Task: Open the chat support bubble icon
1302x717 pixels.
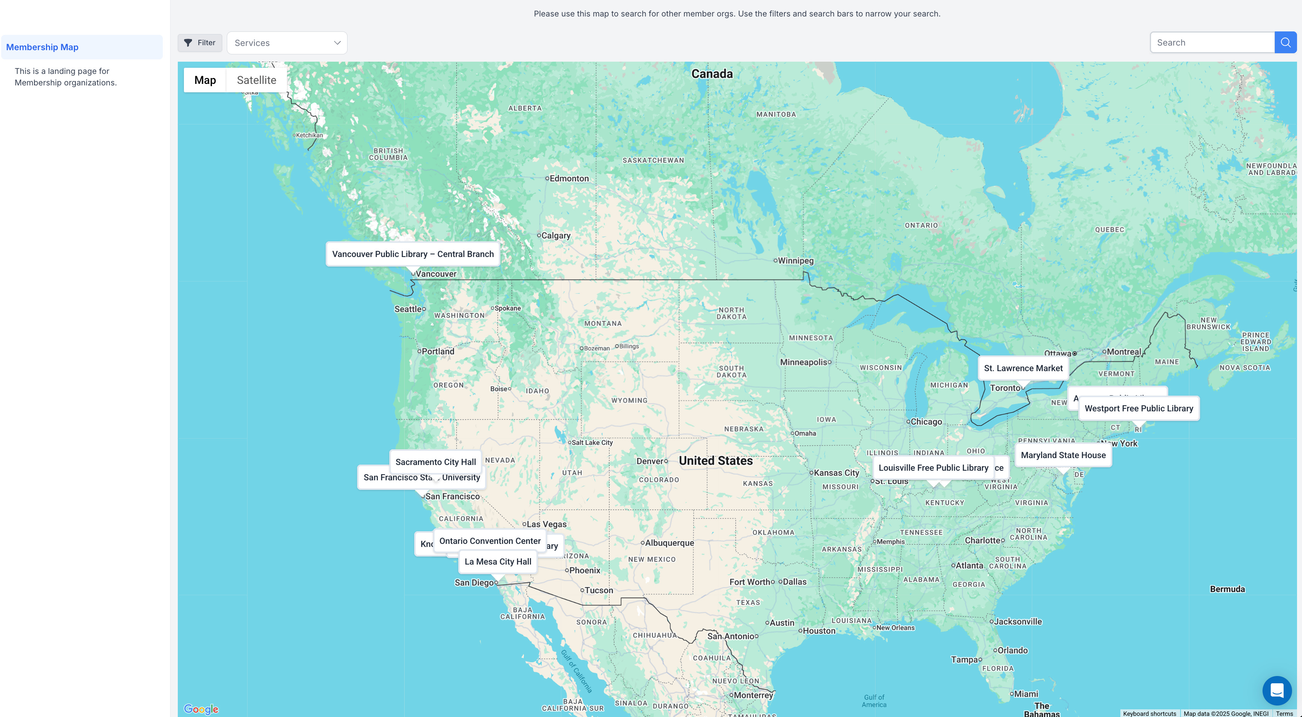Action: (1277, 690)
